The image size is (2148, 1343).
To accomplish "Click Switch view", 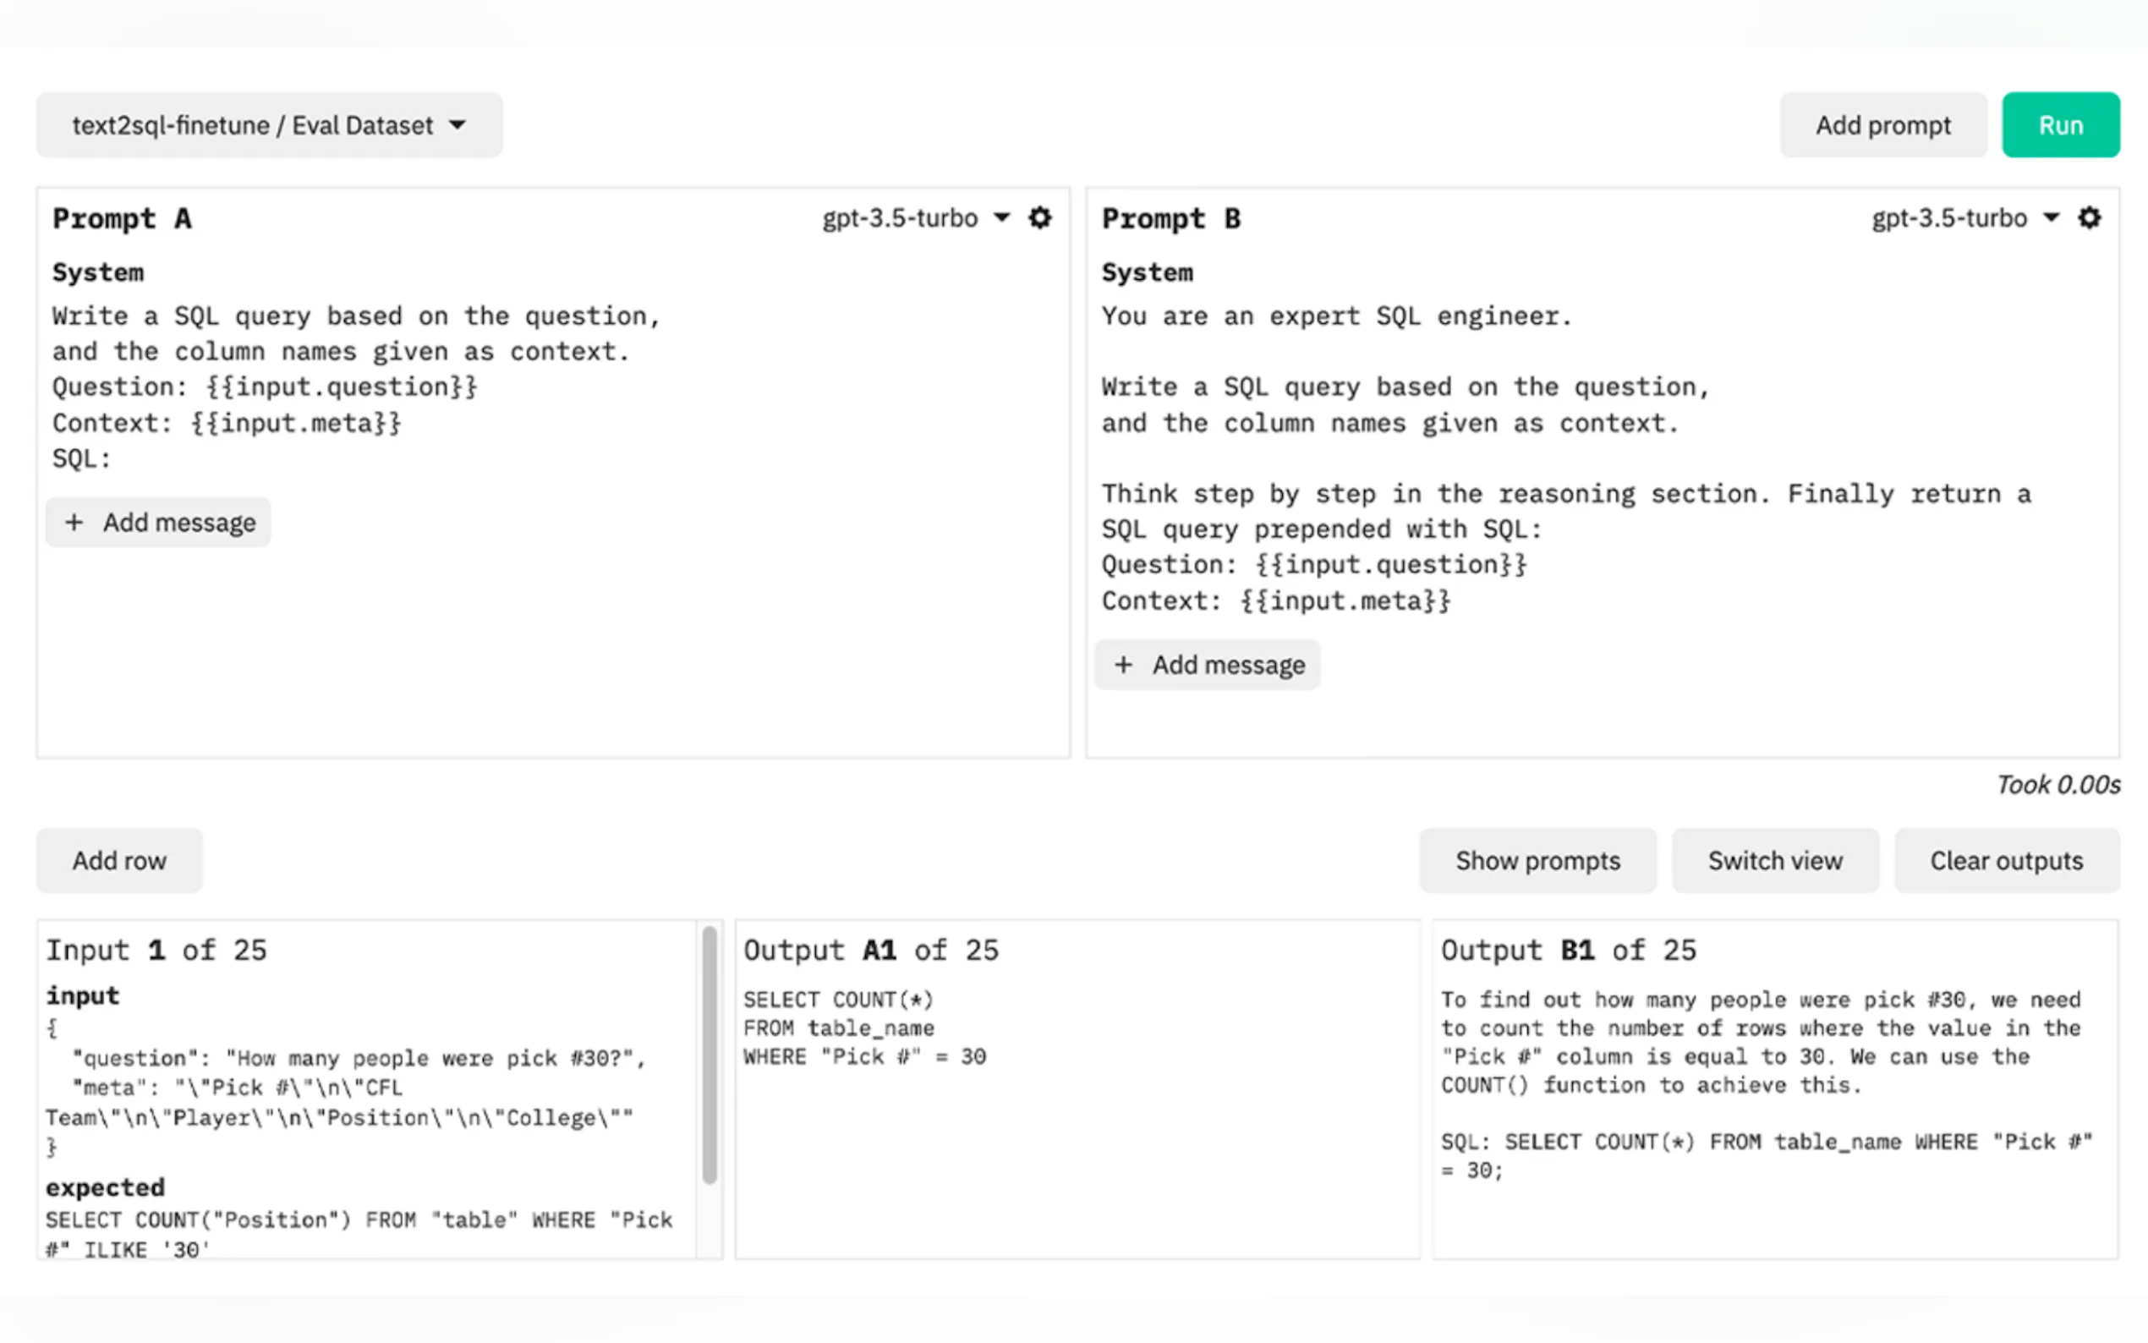I will coord(1774,861).
